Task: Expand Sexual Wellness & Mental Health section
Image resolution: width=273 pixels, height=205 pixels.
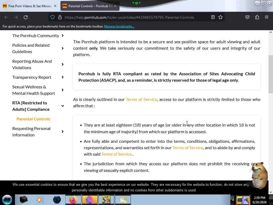Action: click(x=62, y=90)
